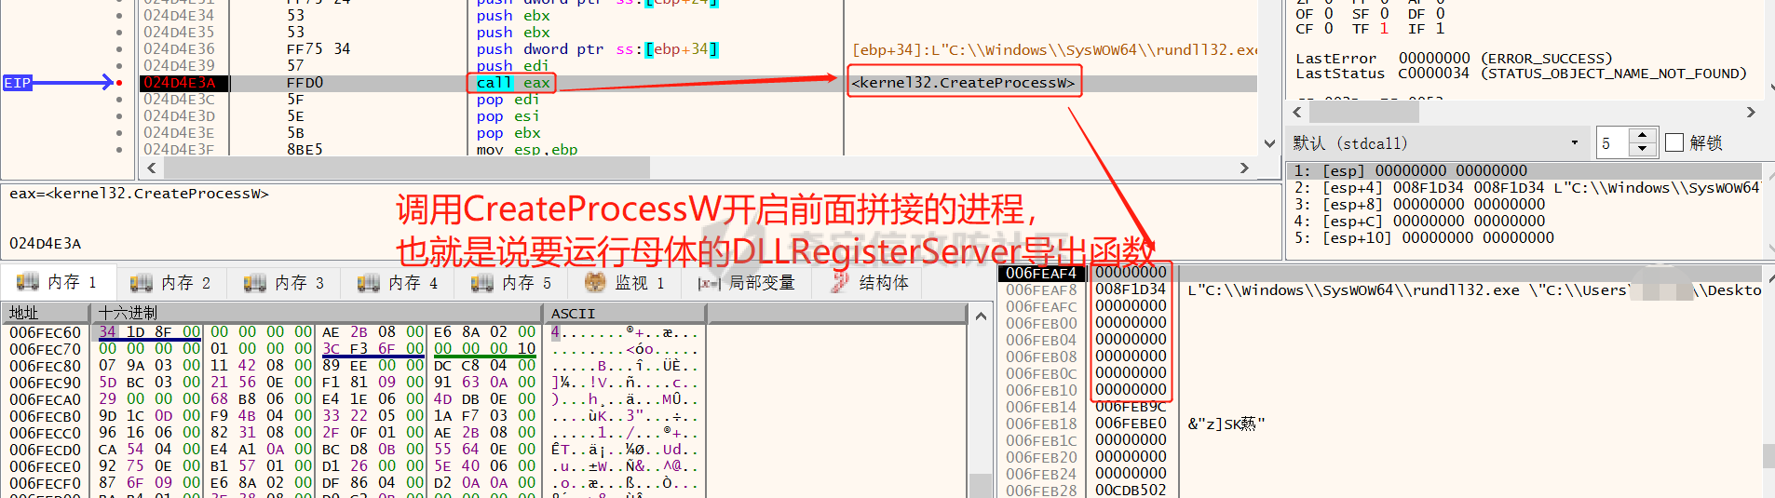Increase the argument count stepper above 5
This screenshot has height=498, width=1775.
[x=1643, y=136]
